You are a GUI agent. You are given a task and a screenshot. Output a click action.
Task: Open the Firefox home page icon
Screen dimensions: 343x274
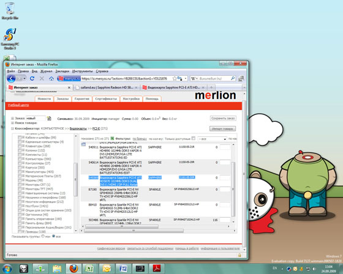51,78
